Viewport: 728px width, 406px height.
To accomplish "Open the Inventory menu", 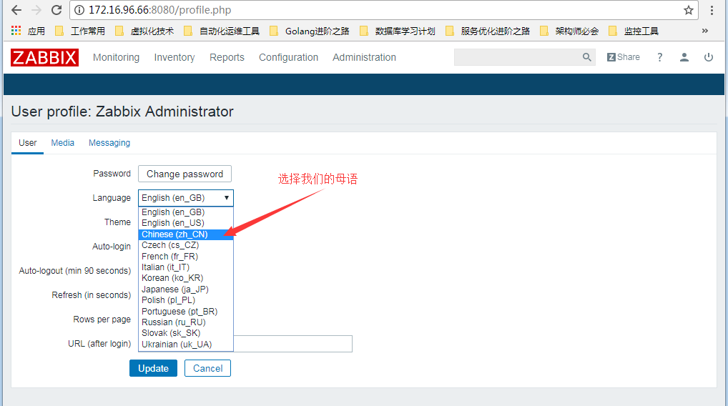I will pos(174,57).
